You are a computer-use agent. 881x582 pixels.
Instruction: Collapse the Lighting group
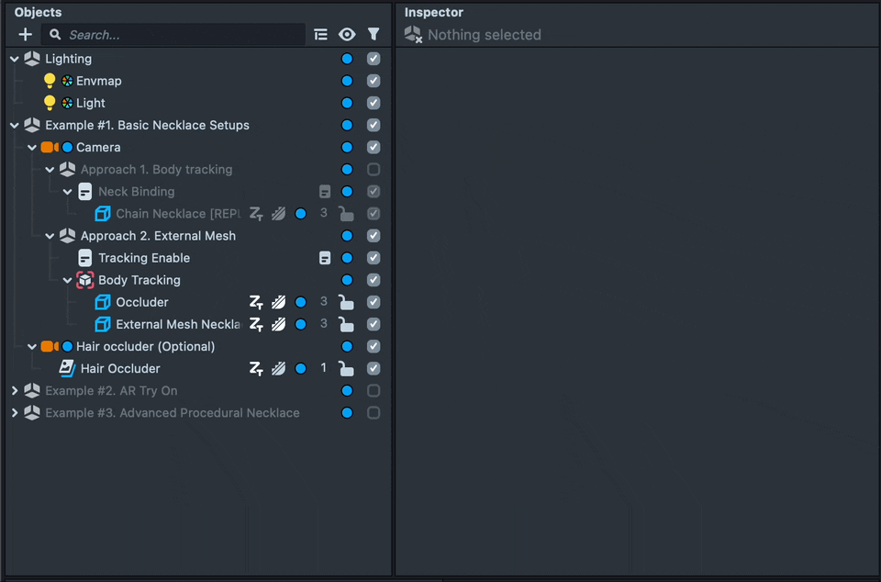tap(15, 59)
